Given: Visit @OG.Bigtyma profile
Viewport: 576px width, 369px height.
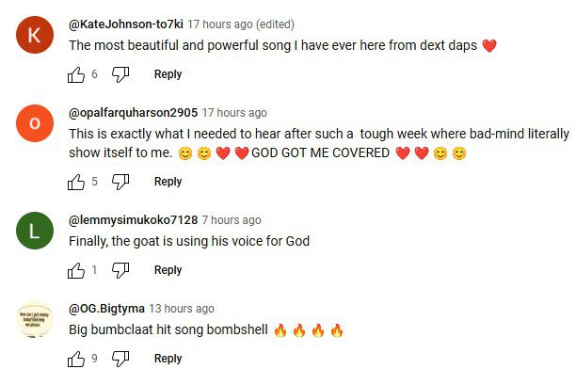Looking at the screenshot, I should click(106, 309).
